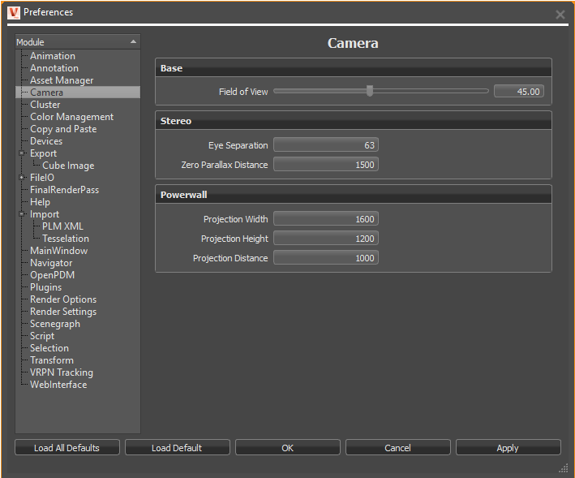This screenshot has height=478, width=575.
Task: Select Render Options module
Action: [63, 299]
